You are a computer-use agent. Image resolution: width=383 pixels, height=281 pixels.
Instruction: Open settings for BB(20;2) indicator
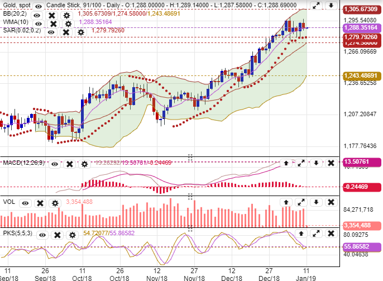(x=67, y=15)
